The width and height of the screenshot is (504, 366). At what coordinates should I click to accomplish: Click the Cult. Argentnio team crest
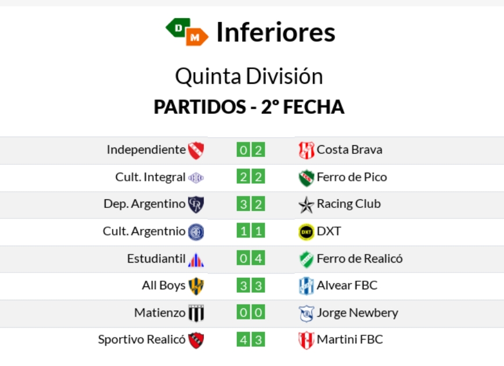click(196, 232)
